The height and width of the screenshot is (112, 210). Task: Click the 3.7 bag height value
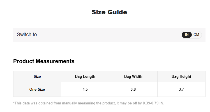coord(181,89)
